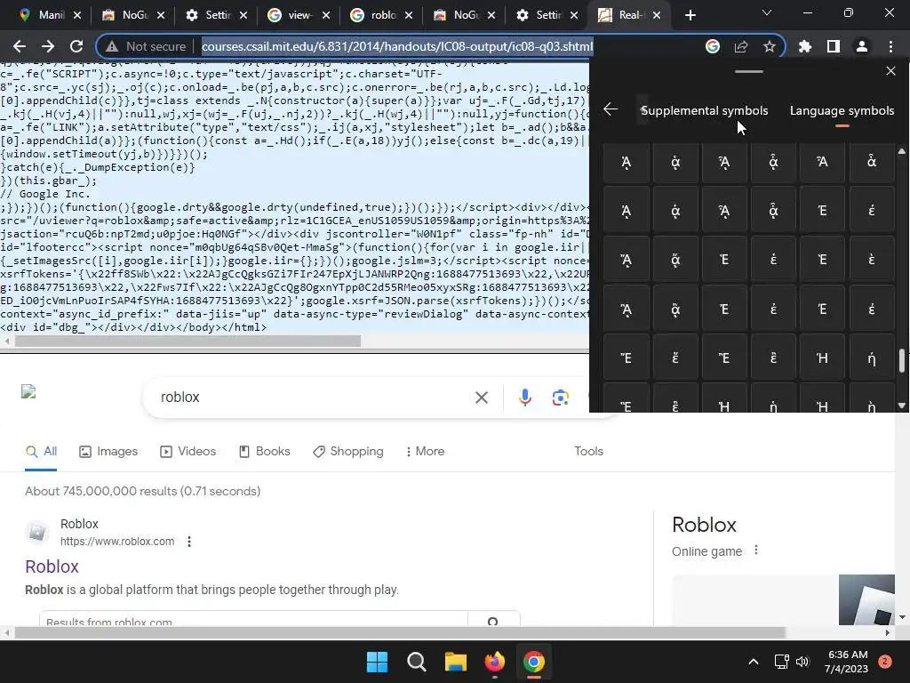Click the Google icon in address bar
Viewport: 910px width, 683px height.
coord(713,46)
